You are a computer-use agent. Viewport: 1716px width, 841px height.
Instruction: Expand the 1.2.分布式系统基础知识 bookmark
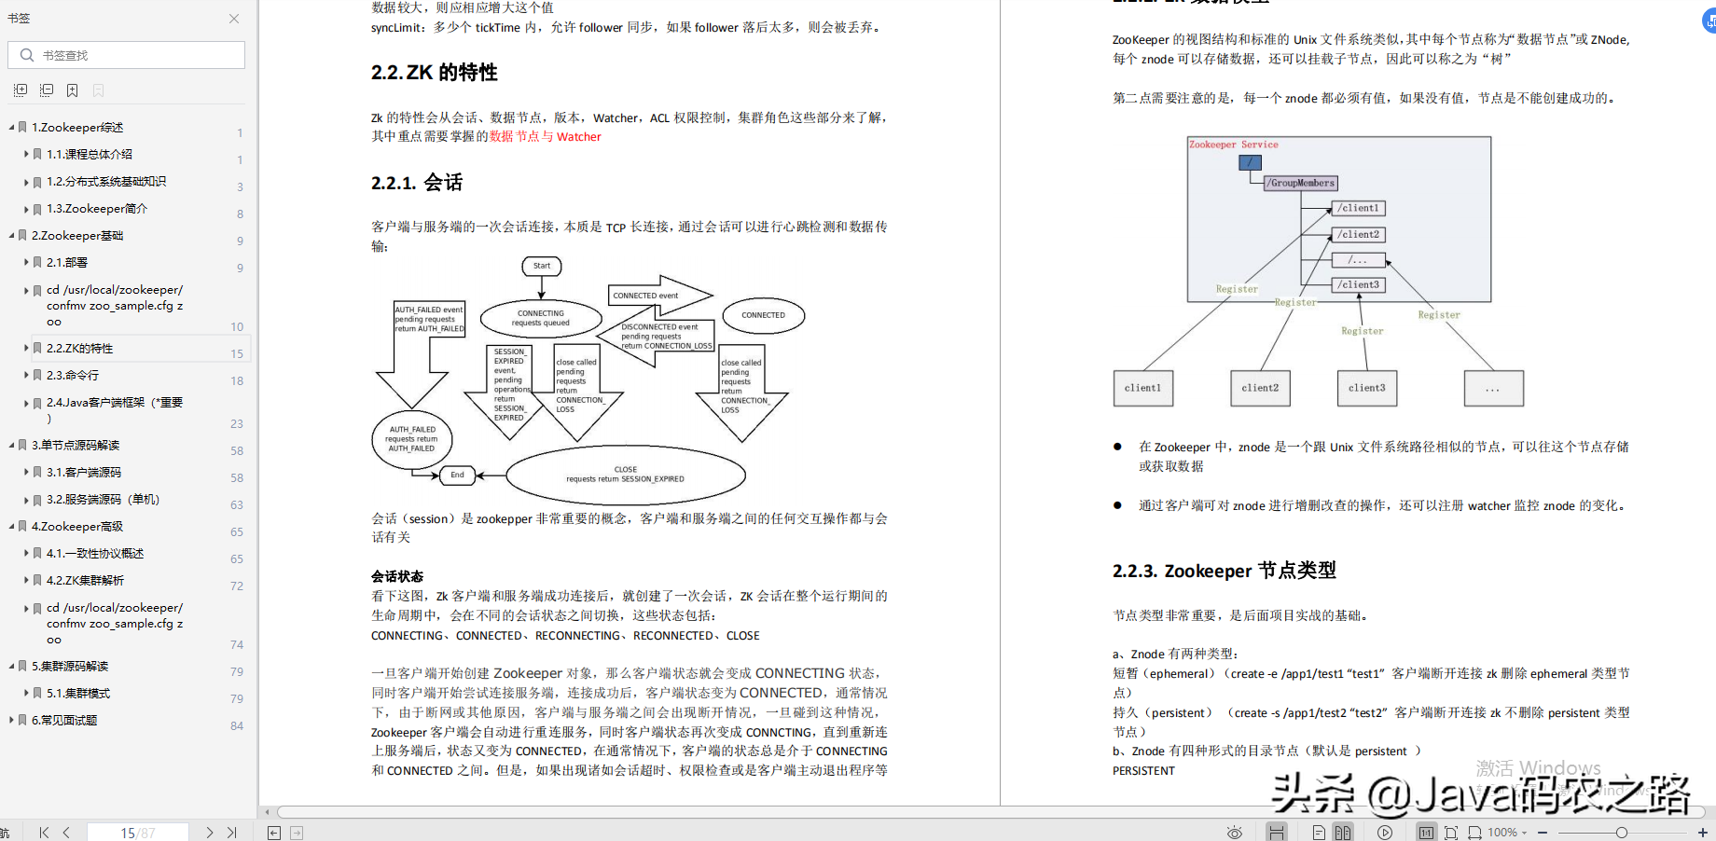point(26,181)
